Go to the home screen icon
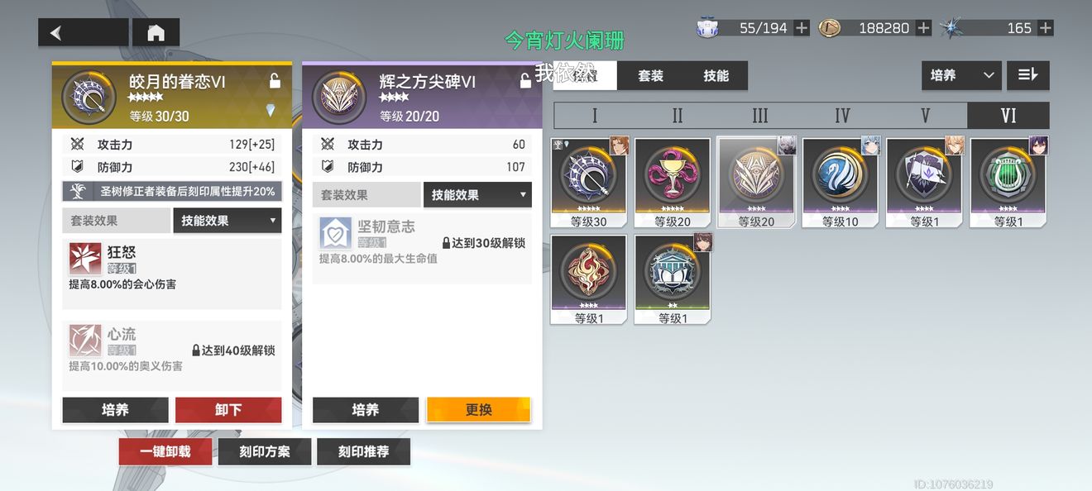This screenshot has height=491, width=1092. click(x=156, y=32)
